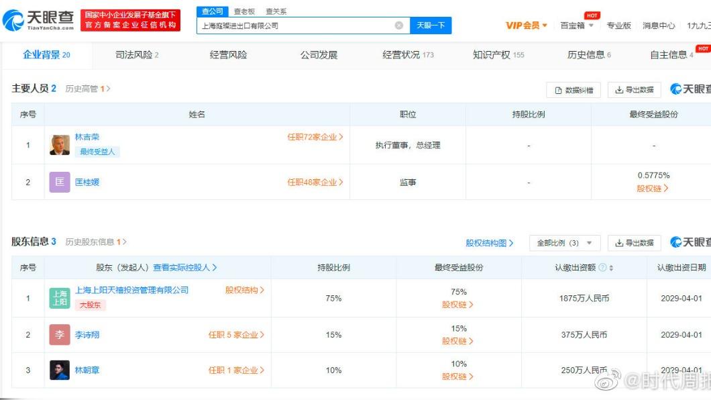Open 专业版 link
711x400 pixels.
point(619,26)
